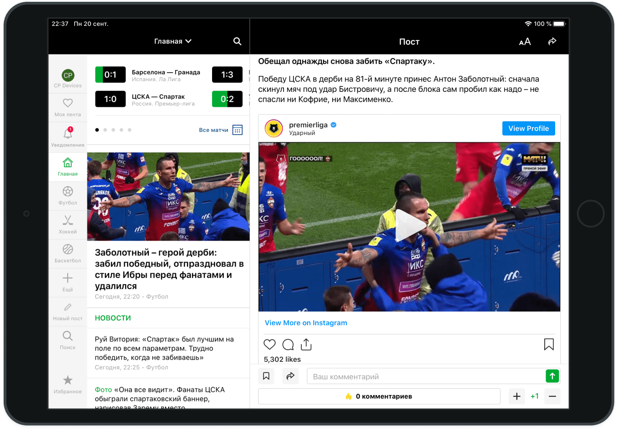This screenshot has height=431, width=618.
Task: Open Барселона — Гранада match
Action: [166, 75]
